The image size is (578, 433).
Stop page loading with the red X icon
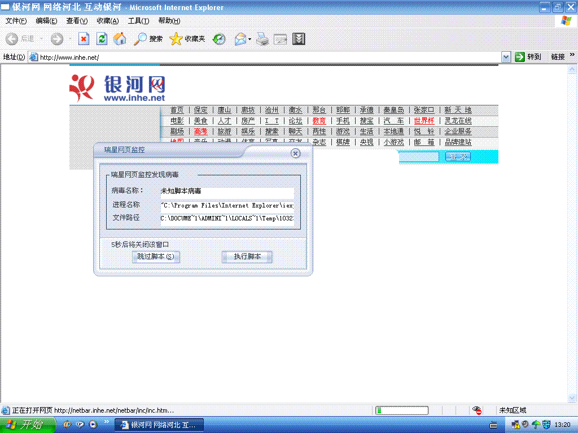point(84,39)
